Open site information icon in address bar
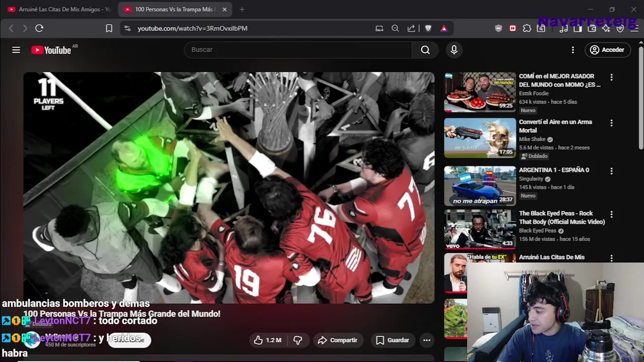644x362 pixels. coord(127,29)
